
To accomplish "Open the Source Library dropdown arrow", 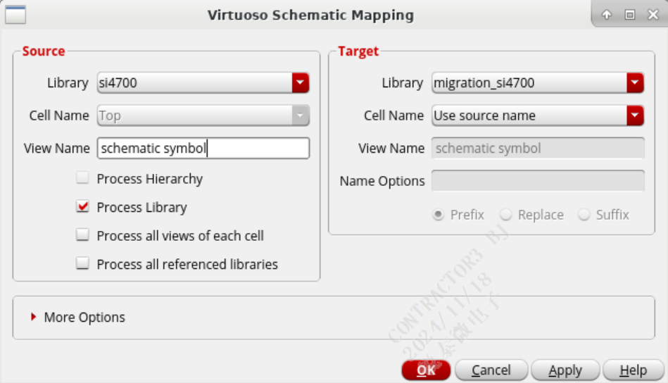I will (301, 82).
